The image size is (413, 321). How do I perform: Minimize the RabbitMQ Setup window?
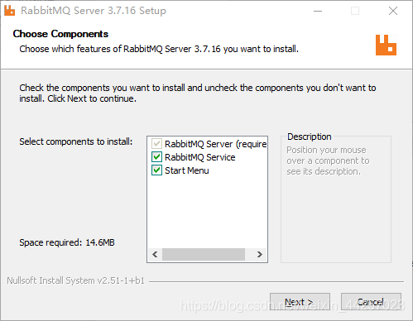click(x=318, y=11)
